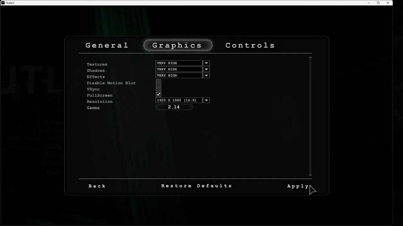Click the Textures label
The image size is (403, 226).
(97, 64)
